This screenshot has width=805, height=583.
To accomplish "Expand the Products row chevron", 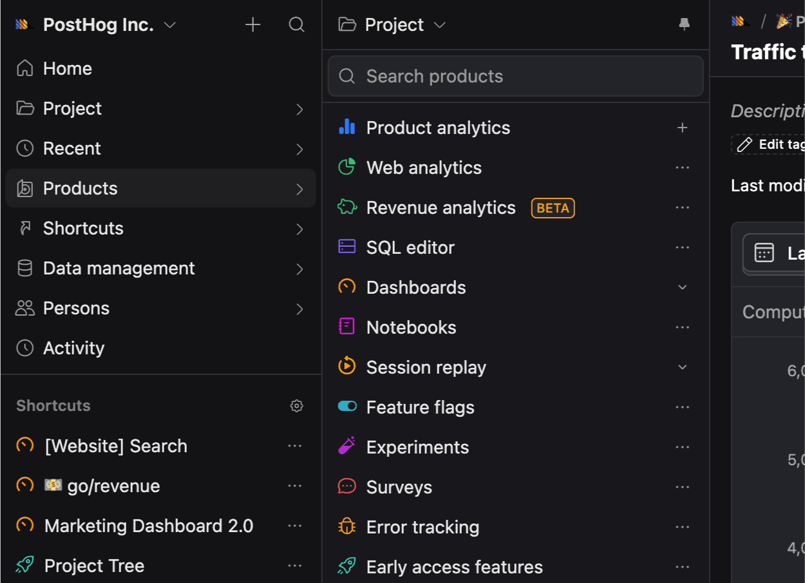I will (x=299, y=189).
